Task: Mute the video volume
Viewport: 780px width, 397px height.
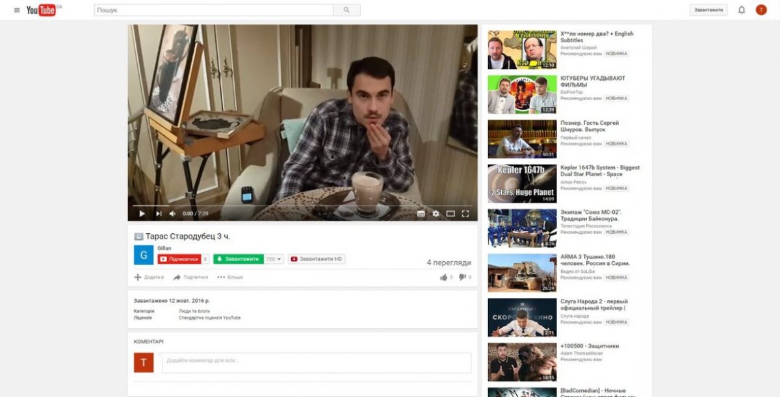Action: click(x=173, y=213)
